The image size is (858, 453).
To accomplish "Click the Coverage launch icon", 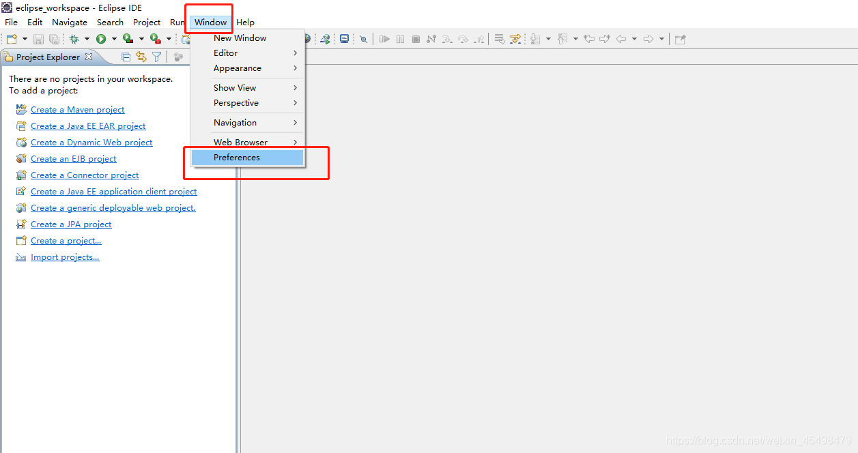I will pyautogui.click(x=128, y=39).
